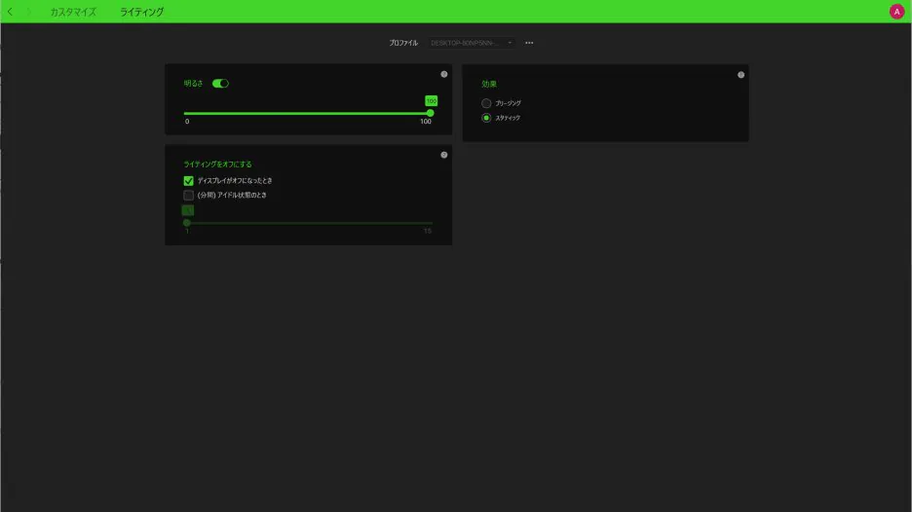Go back with the left arrow icon
This screenshot has height=512, width=912.
(x=10, y=12)
